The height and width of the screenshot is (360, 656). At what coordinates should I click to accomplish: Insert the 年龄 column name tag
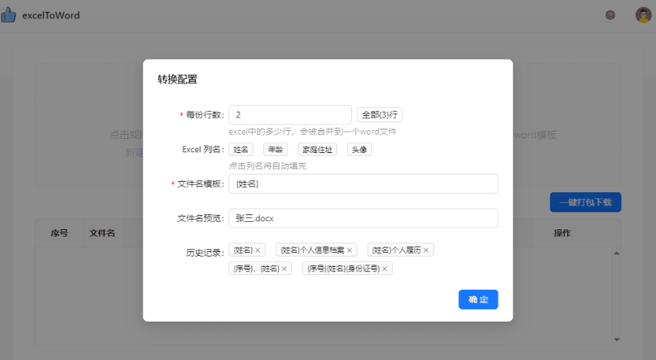275,149
